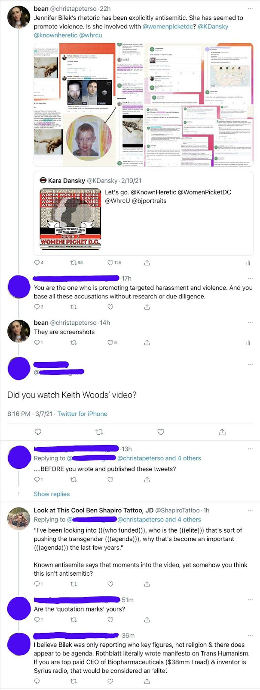Retweet the 'Are the quotation marks yours?' tweet
The width and height of the screenshot is (260, 690).
(73, 620)
